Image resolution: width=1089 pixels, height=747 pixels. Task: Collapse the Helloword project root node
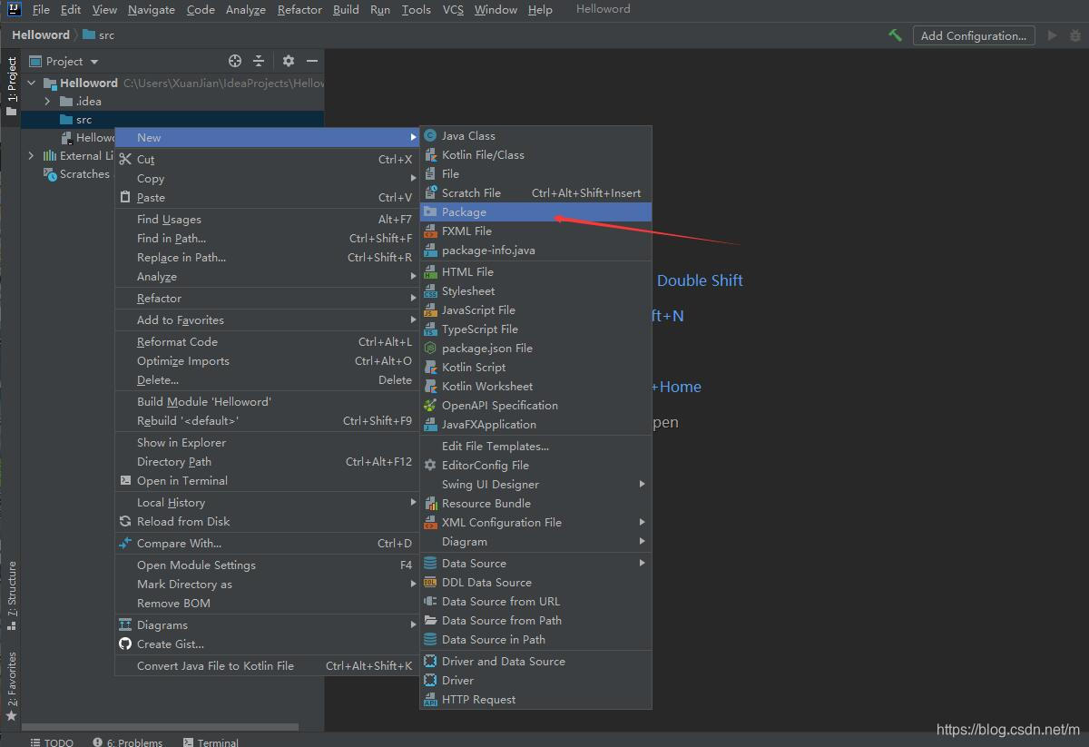point(32,84)
